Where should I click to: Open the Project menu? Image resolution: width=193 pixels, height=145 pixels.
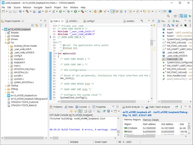coord(58,7)
